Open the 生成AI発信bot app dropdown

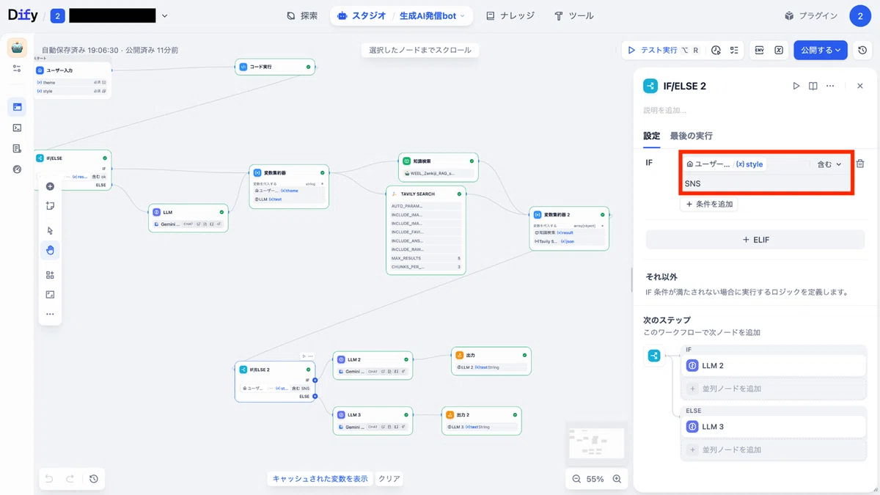432,15
